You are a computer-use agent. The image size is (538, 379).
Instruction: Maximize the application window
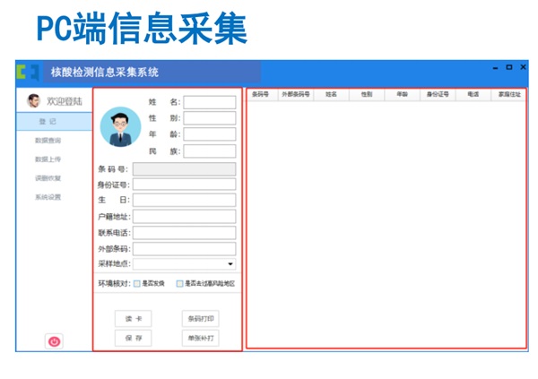(x=509, y=67)
